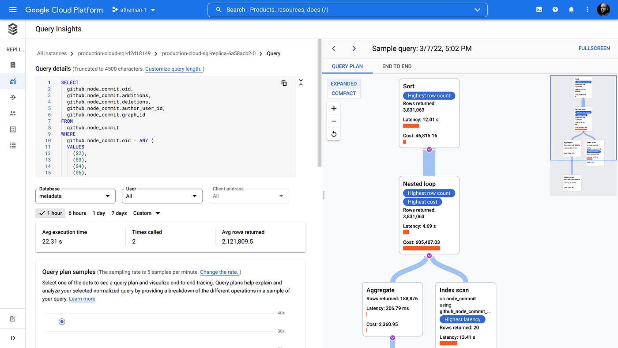The height and width of the screenshot is (348, 618).
Task: Click Customize query length link
Action: pyautogui.click(x=173, y=69)
